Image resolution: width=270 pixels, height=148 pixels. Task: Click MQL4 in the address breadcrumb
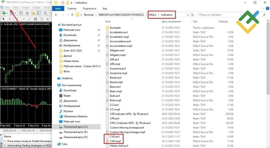coord(153,15)
